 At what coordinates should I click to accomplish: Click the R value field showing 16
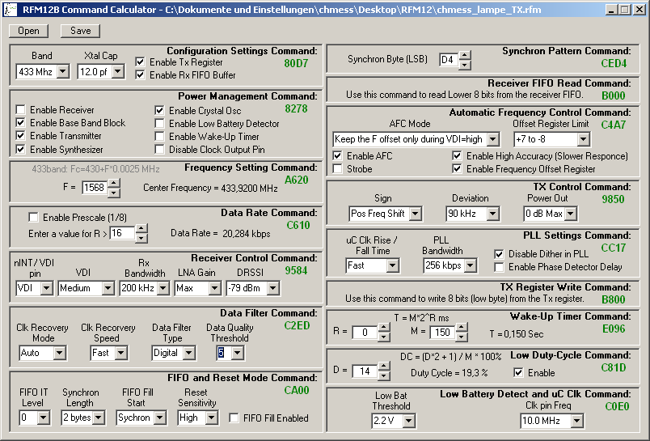tap(122, 233)
